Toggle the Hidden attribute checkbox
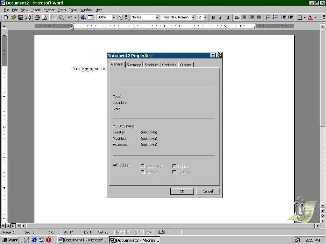326x244 pixels. [x=174, y=166]
